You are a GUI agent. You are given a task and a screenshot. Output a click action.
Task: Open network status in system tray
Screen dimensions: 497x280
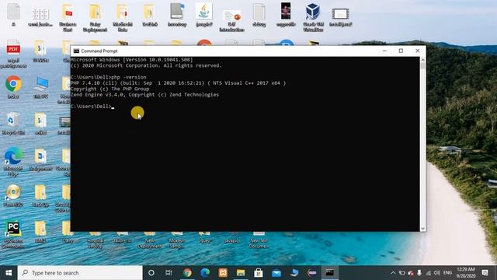click(x=428, y=273)
